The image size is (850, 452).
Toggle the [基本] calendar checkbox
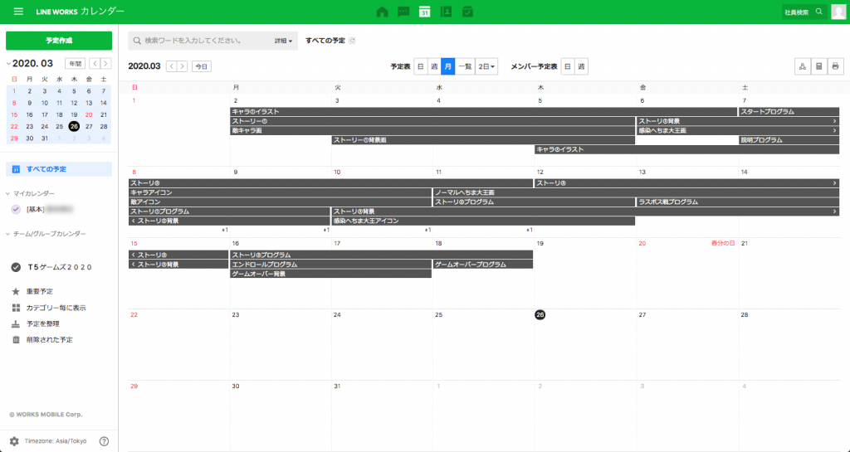(x=16, y=209)
